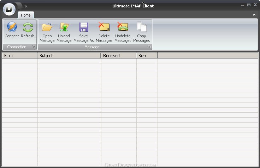
Task: Click the Connect globe icon
Action: [12, 27]
